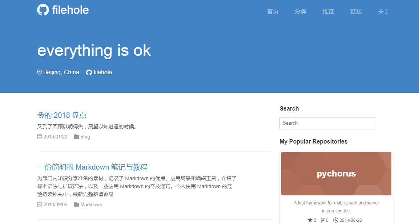419x224 pixels.
Task: Click the fork icon under pychorus
Action: pyautogui.click(x=322, y=220)
